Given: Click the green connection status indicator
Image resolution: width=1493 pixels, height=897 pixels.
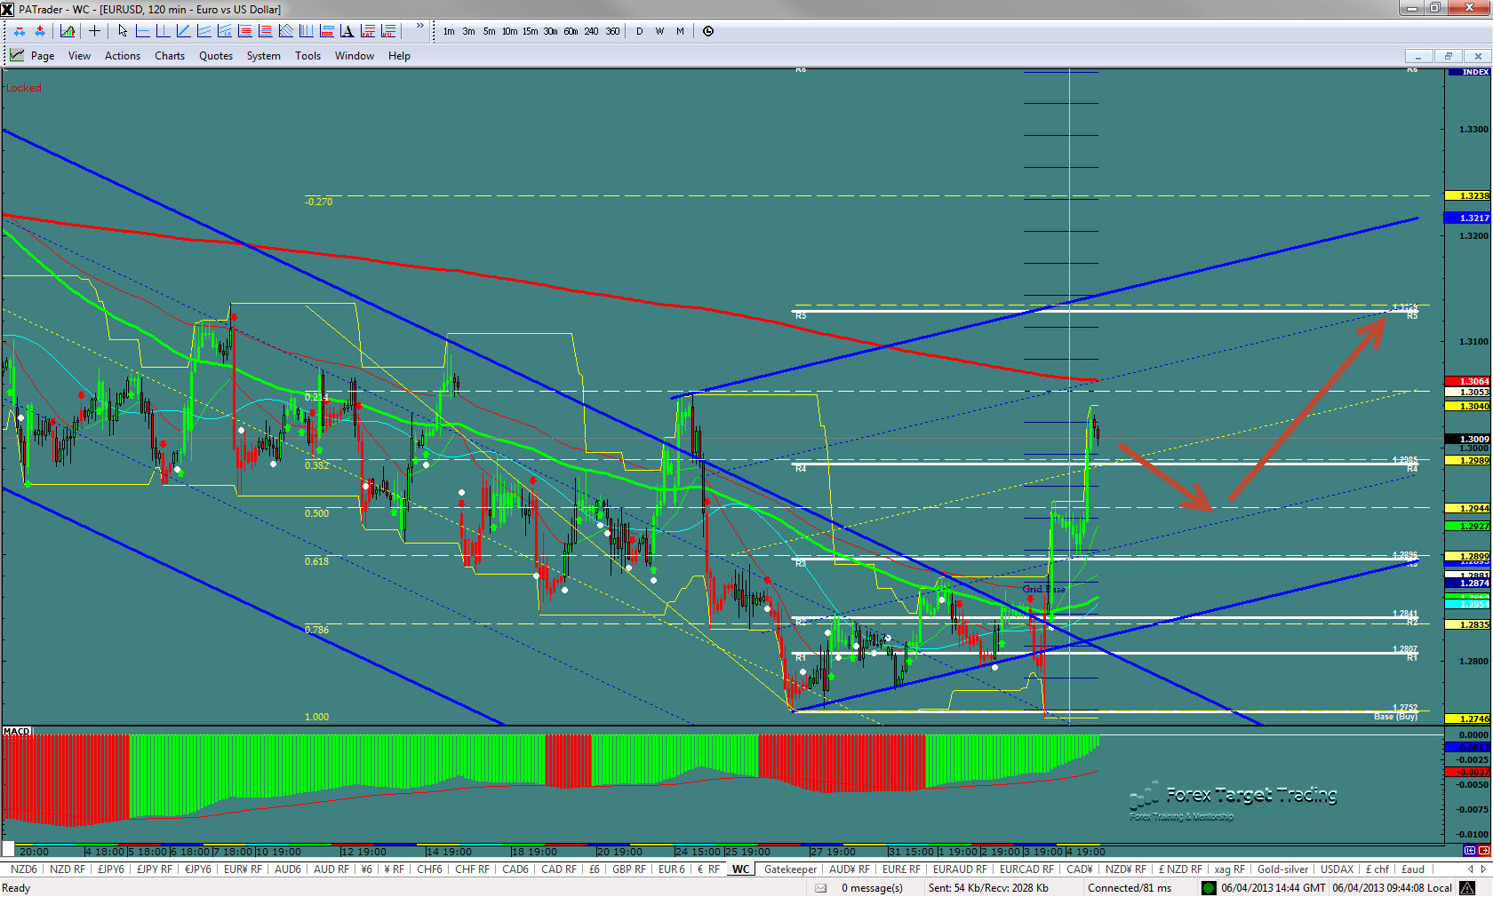Looking at the screenshot, I should tap(1209, 888).
